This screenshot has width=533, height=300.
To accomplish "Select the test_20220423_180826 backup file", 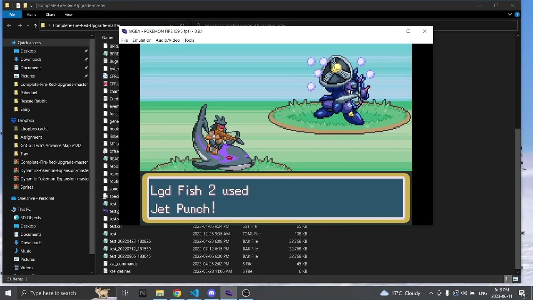I will (130, 241).
